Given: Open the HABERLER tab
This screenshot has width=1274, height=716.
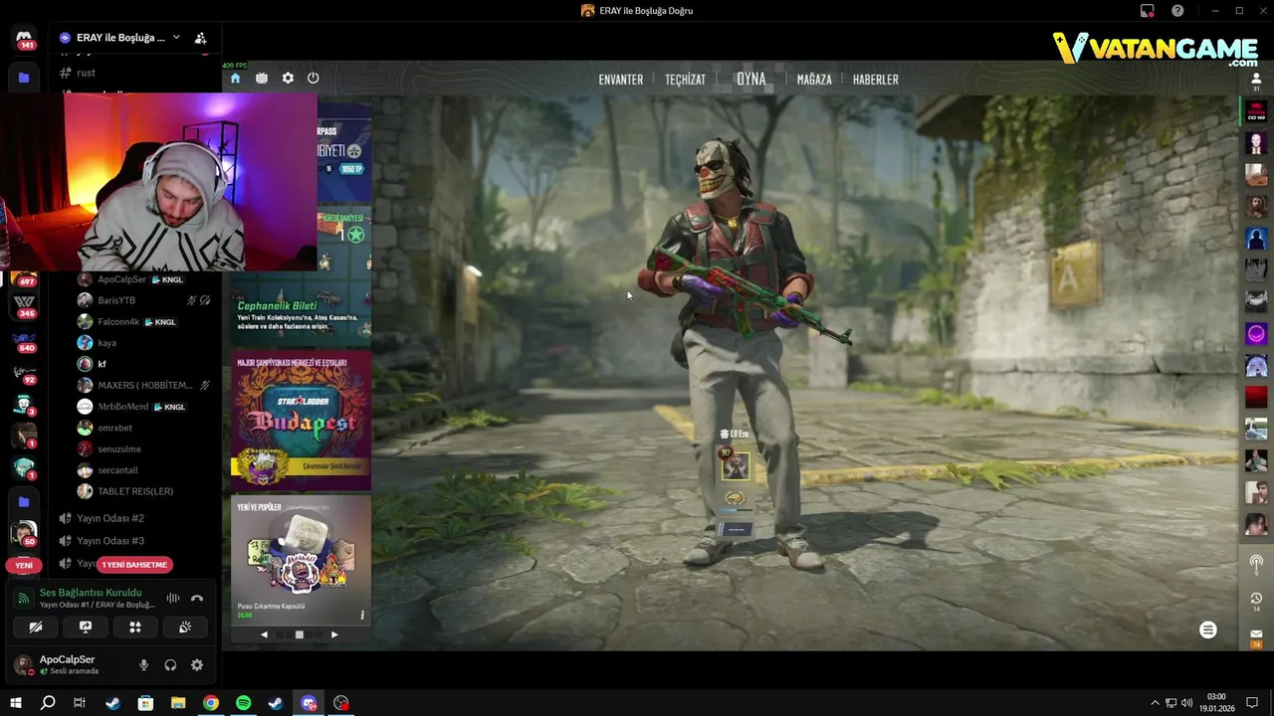Looking at the screenshot, I should 876,80.
